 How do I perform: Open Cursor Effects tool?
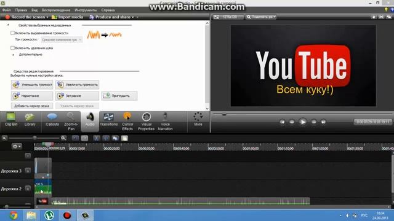pos(127,122)
